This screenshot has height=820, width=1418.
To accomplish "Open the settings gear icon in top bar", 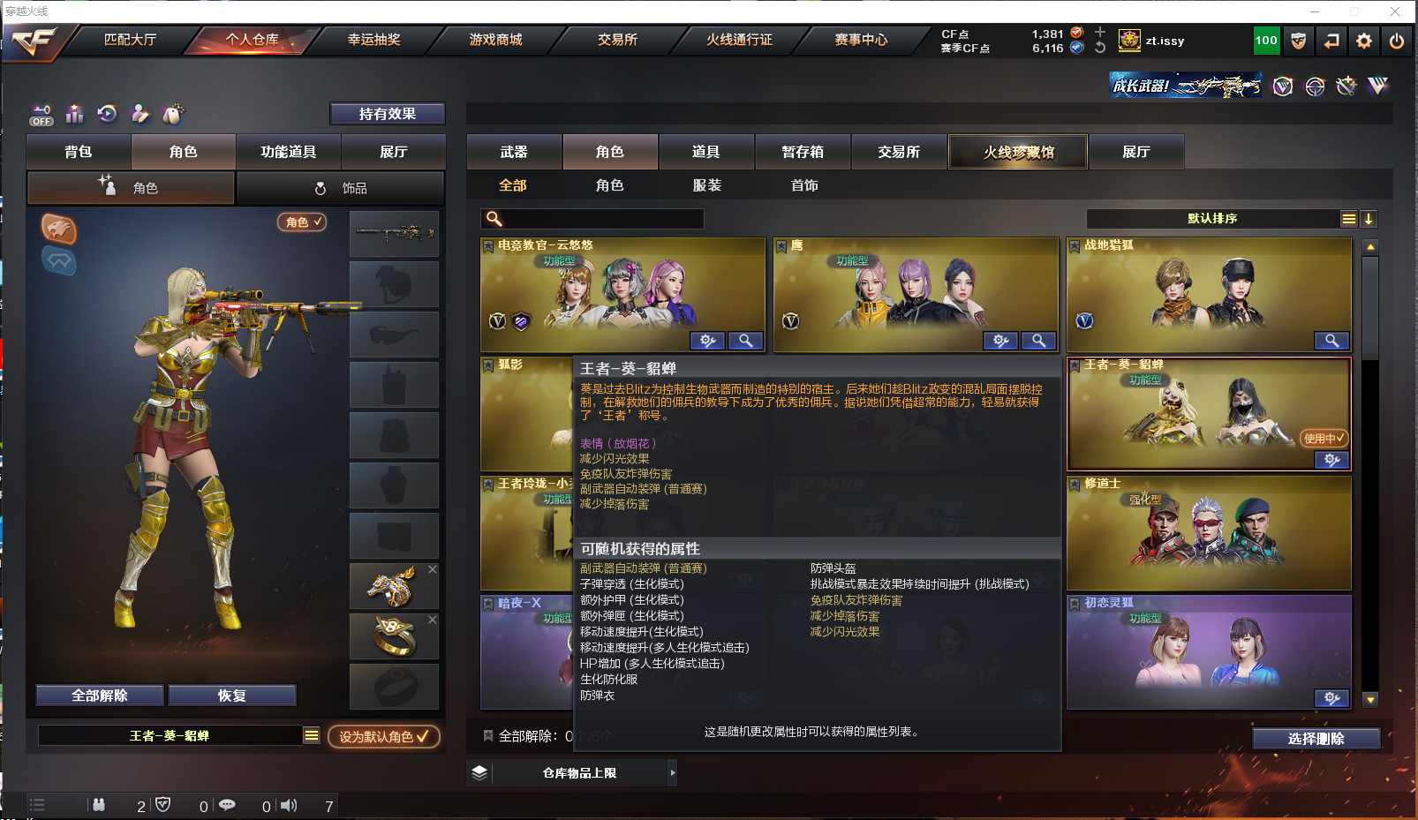I will pos(1364,41).
